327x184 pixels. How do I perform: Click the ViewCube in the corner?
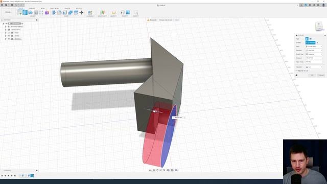[319, 26]
